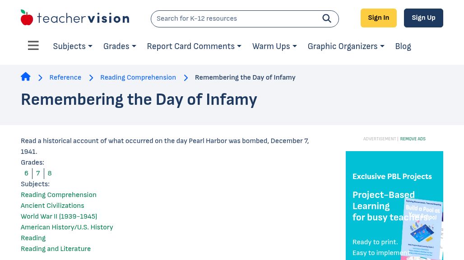Click the Remove Ads link

point(413,139)
